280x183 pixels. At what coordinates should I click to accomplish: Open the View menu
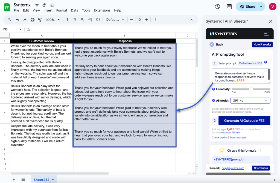36,10
